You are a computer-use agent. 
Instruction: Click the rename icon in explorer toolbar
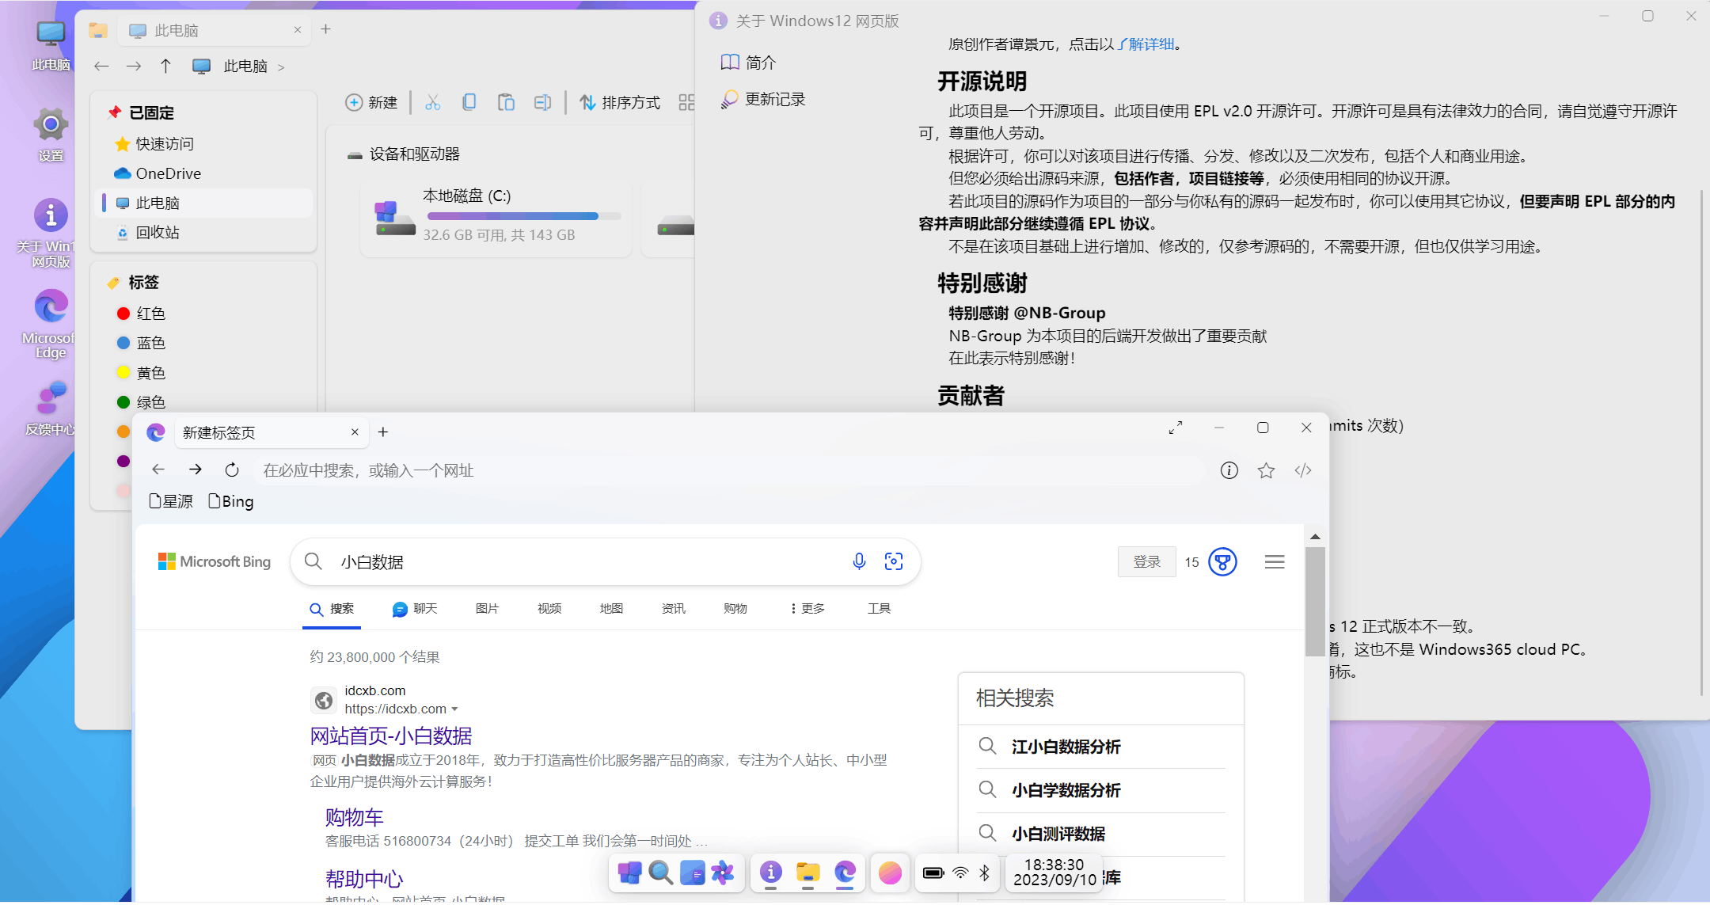click(x=542, y=102)
